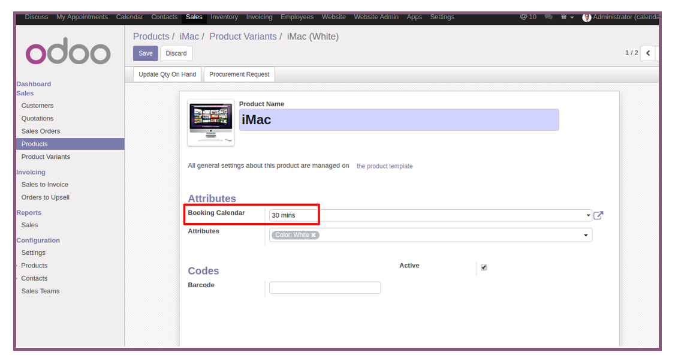Open the Apps menu
This screenshot has width=675, height=364.
point(414,17)
